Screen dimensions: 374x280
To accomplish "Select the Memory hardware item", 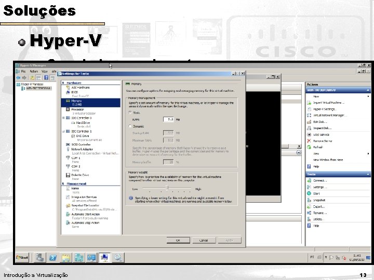I will 90,103.
